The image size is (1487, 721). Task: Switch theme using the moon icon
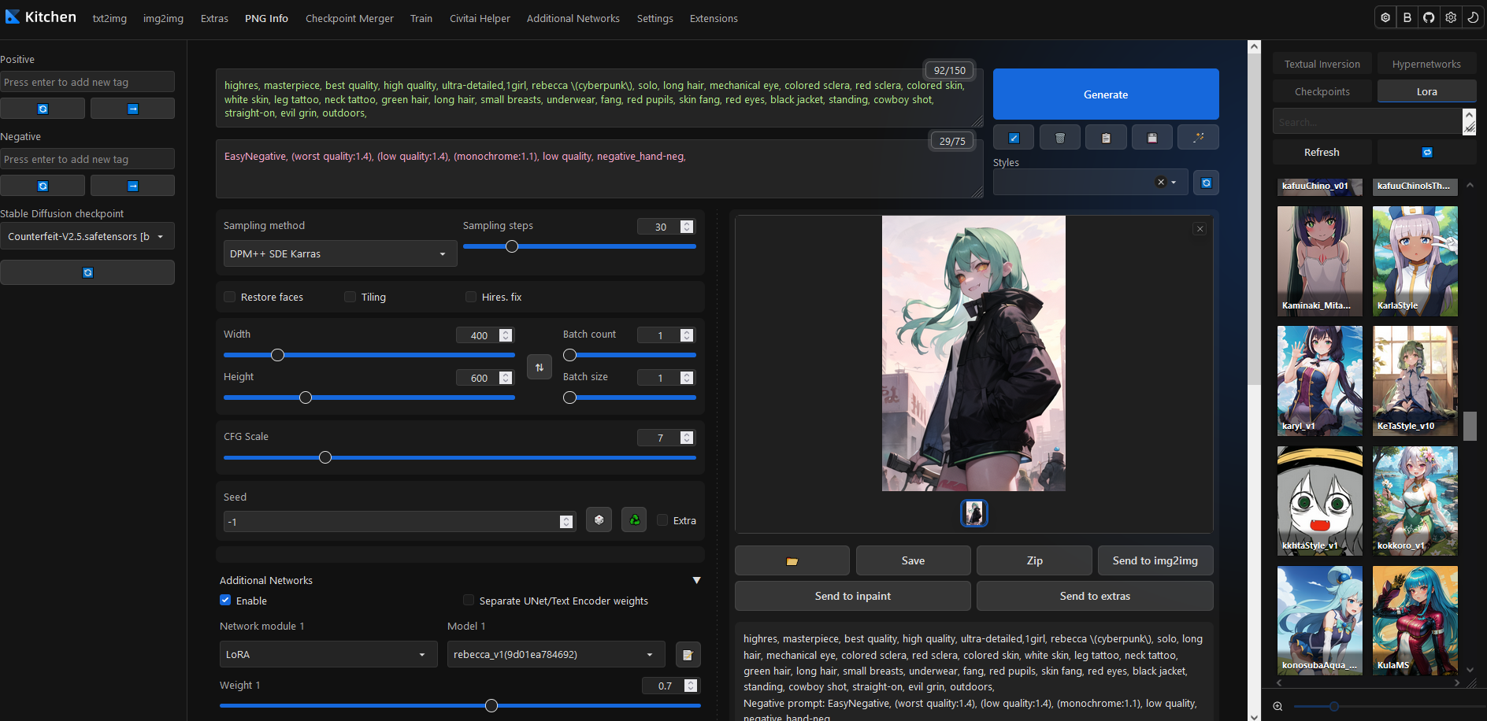click(1473, 17)
